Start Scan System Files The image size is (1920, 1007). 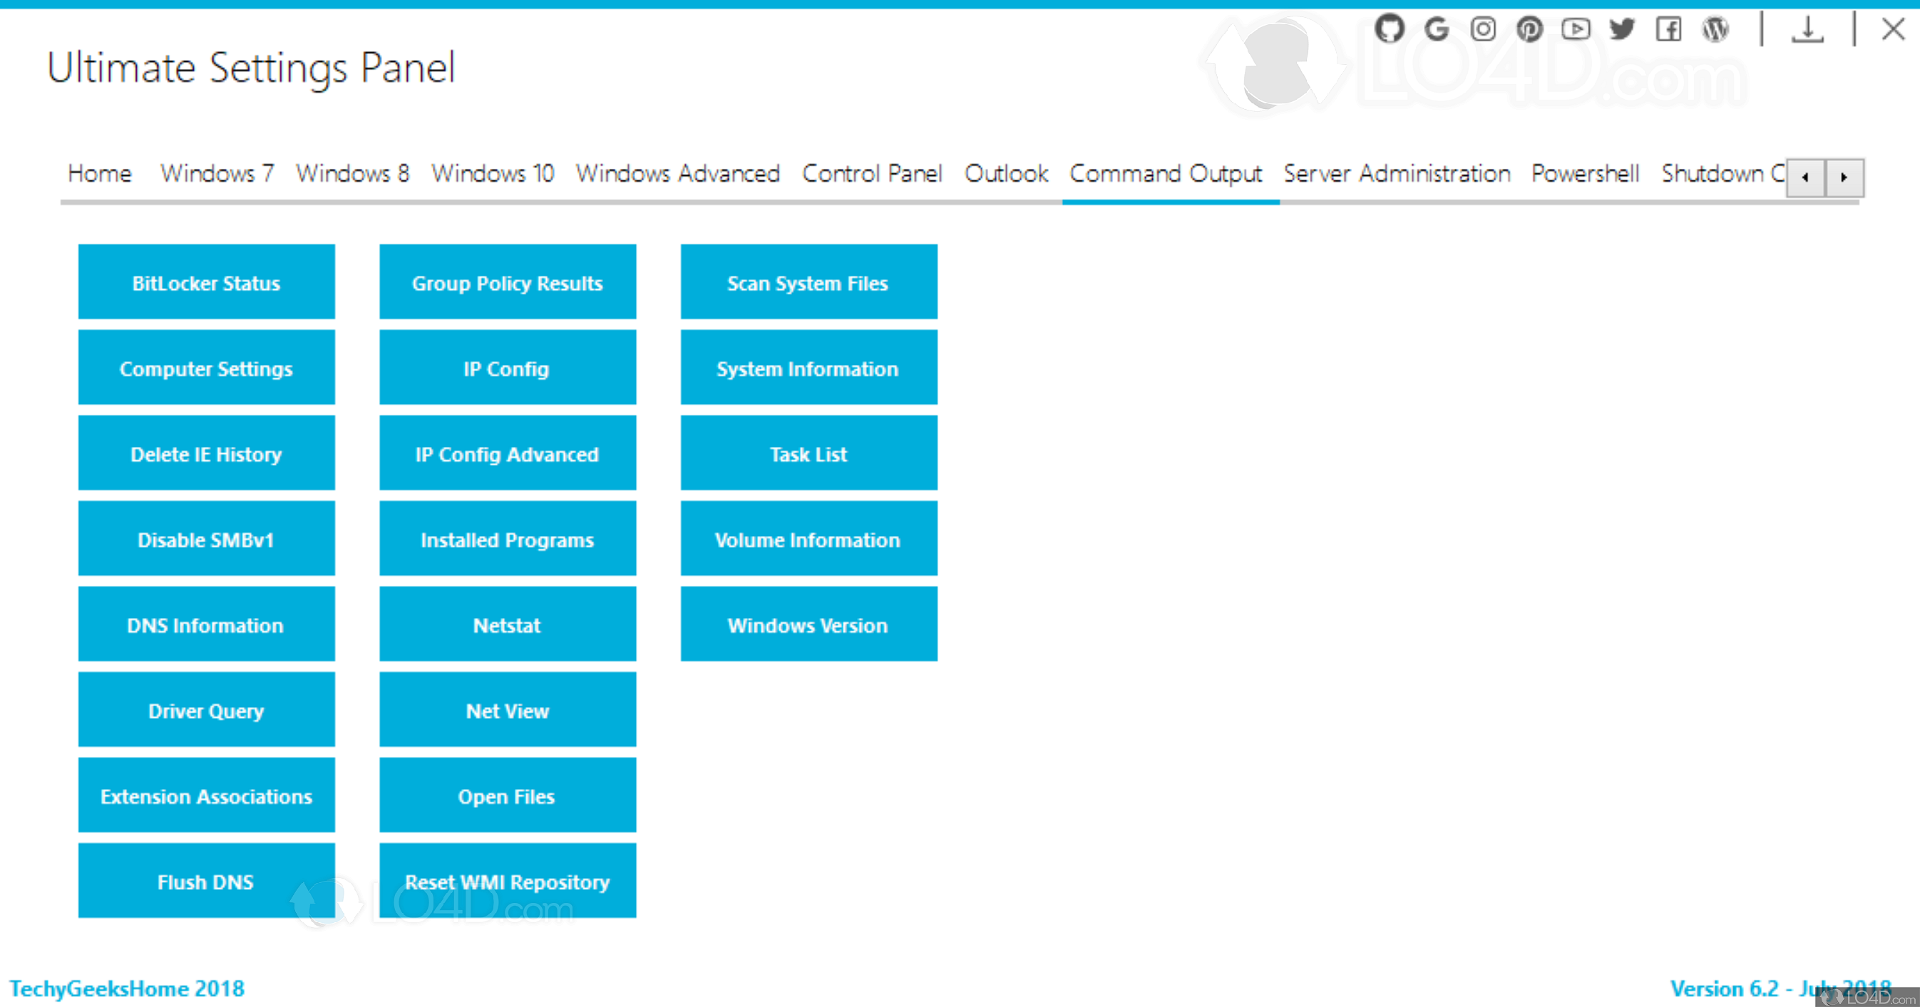click(808, 282)
